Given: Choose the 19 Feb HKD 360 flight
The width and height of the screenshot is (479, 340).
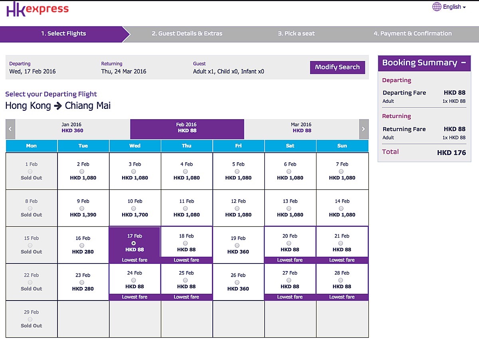Looking at the screenshot, I should coord(238,245).
